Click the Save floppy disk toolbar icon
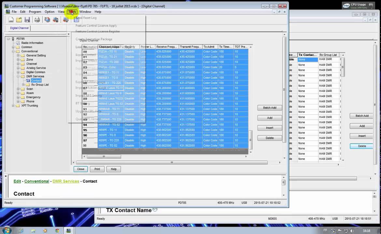 [27, 19]
